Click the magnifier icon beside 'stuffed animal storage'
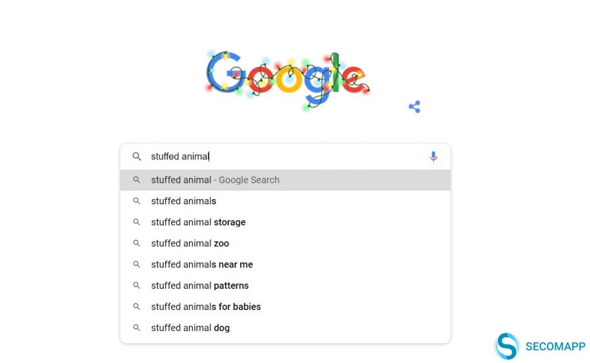The image size is (590, 363). tap(137, 222)
